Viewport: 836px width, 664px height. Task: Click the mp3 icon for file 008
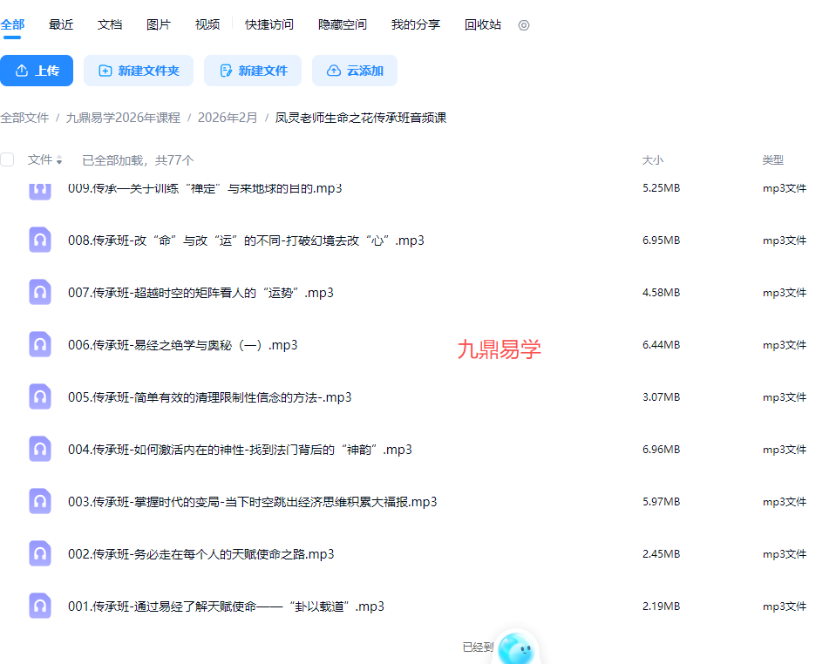click(39, 241)
